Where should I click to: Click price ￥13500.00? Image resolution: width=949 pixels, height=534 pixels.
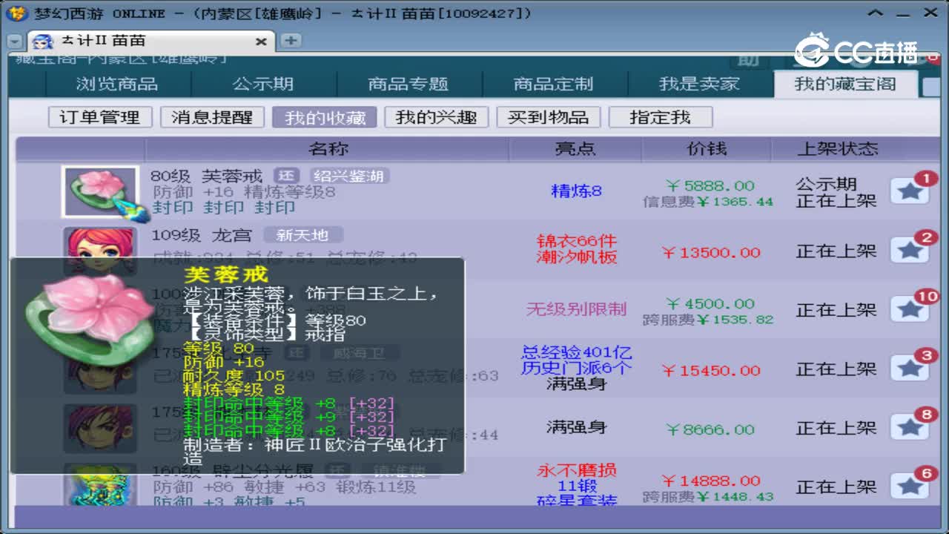tap(711, 252)
